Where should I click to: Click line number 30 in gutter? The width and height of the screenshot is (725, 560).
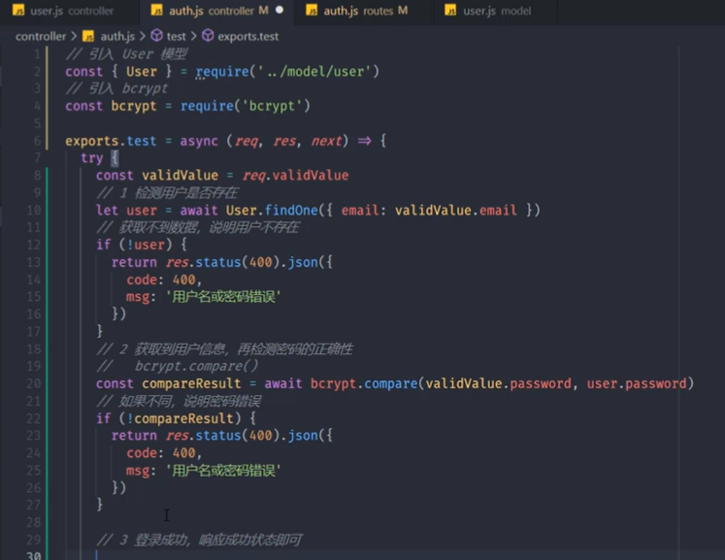[x=33, y=555]
